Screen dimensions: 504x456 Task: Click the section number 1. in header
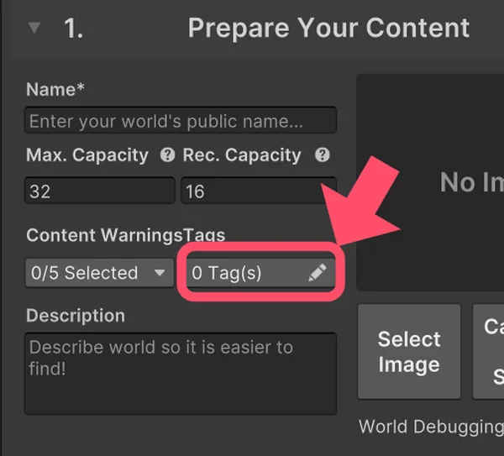click(x=74, y=28)
